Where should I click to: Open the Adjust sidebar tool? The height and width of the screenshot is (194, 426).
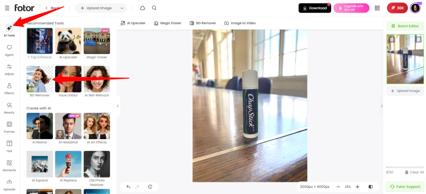pos(9,69)
